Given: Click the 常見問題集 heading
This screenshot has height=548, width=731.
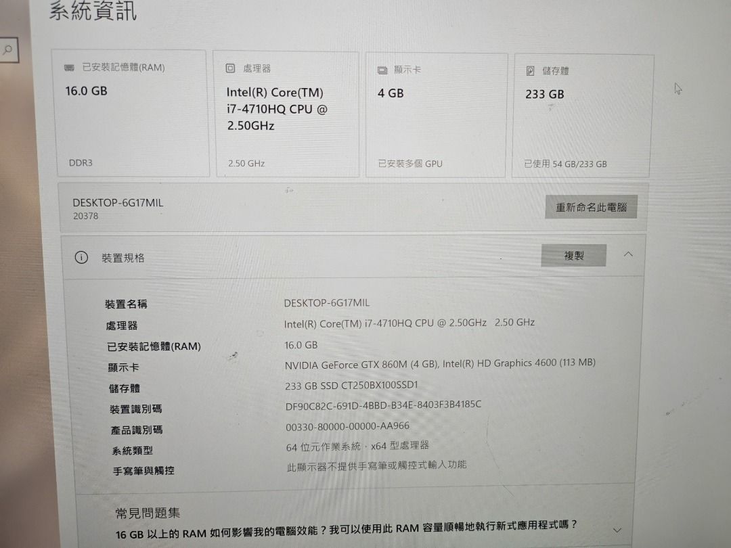Looking at the screenshot, I should 148,513.
